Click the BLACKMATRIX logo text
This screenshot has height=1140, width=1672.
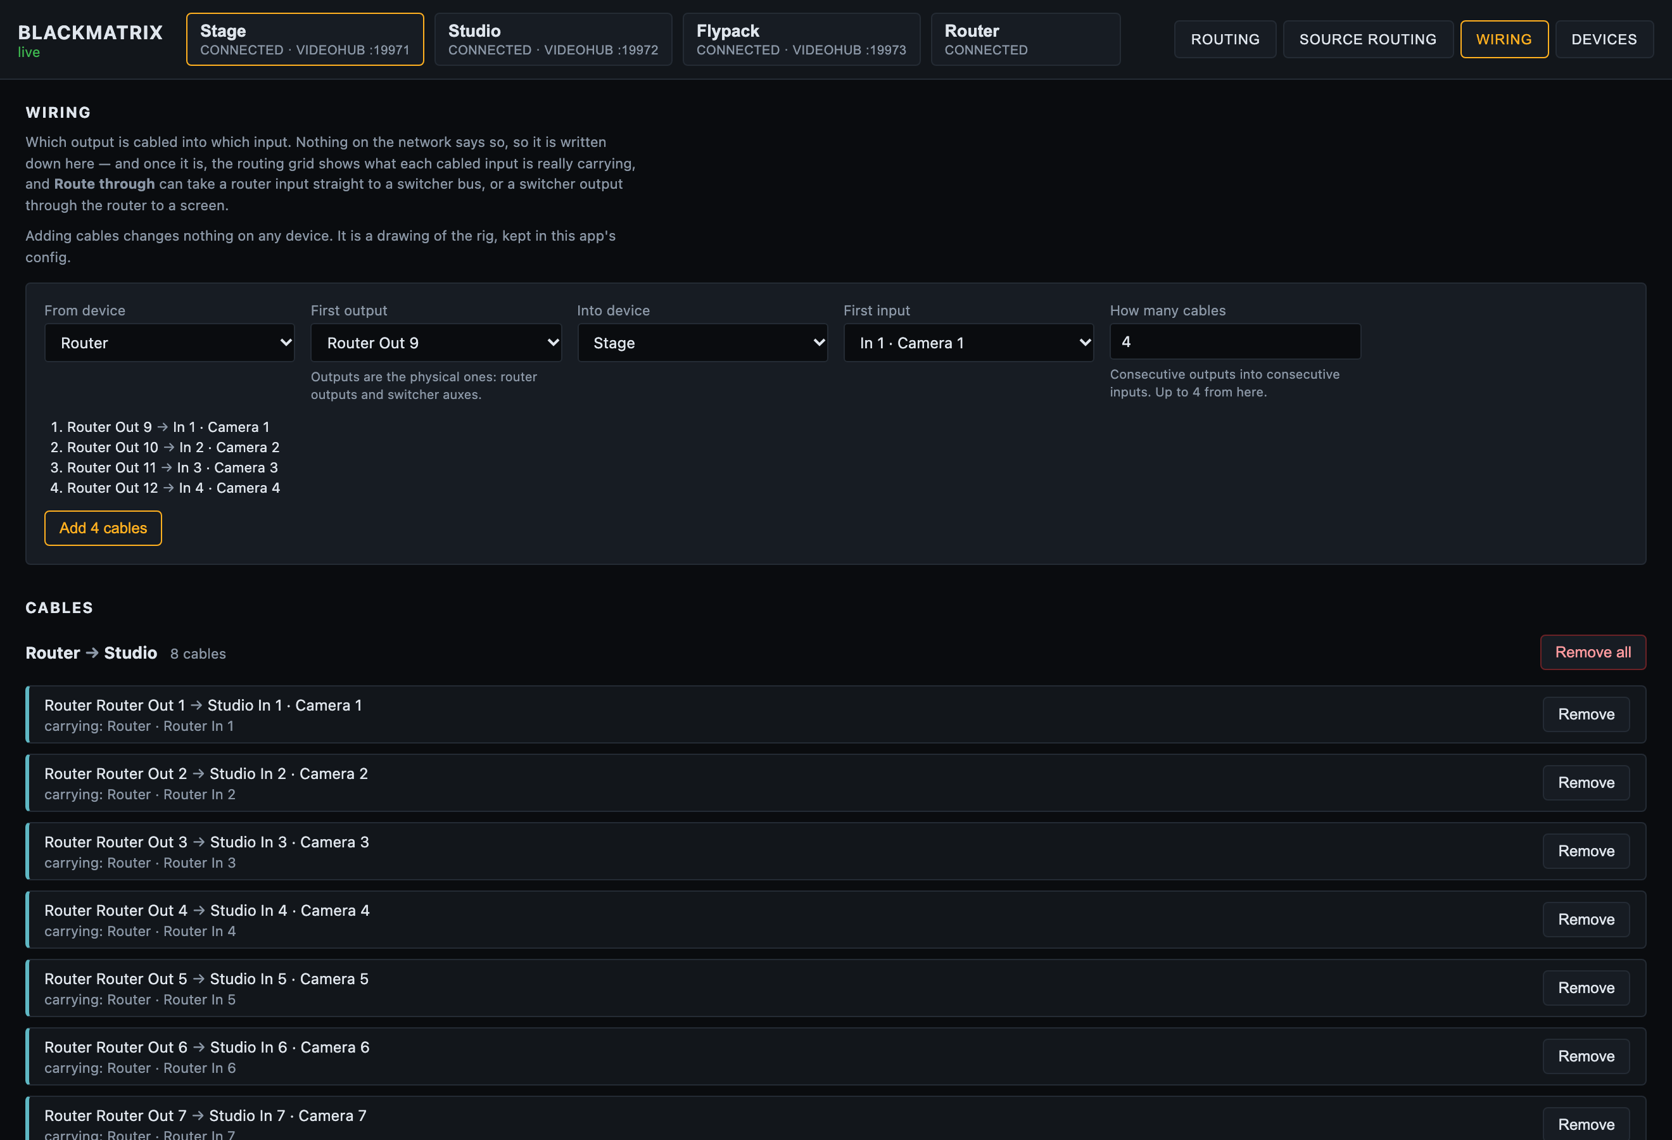point(90,32)
